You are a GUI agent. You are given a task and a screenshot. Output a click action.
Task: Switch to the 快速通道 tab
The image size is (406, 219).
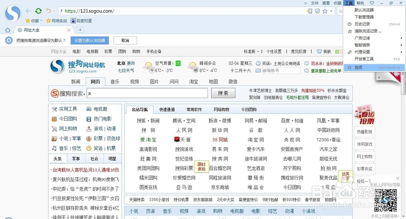167,110
